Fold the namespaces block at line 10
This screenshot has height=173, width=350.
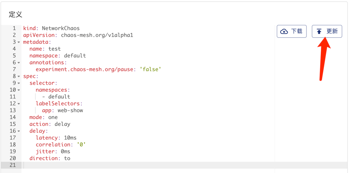coord(19,90)
